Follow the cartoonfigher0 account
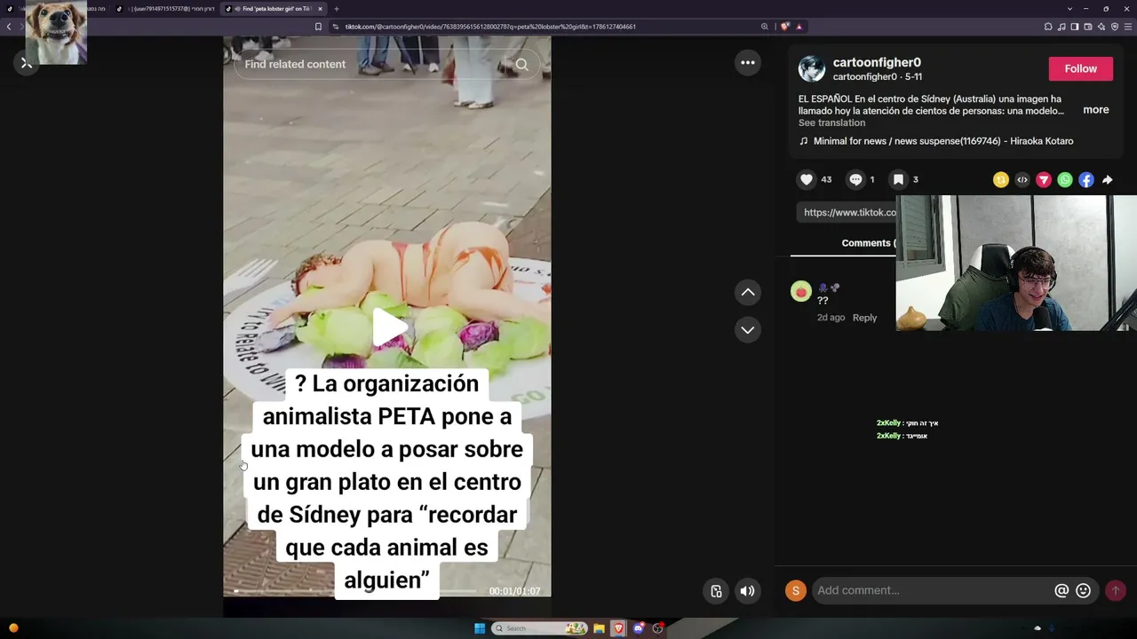 [1080, 68]
